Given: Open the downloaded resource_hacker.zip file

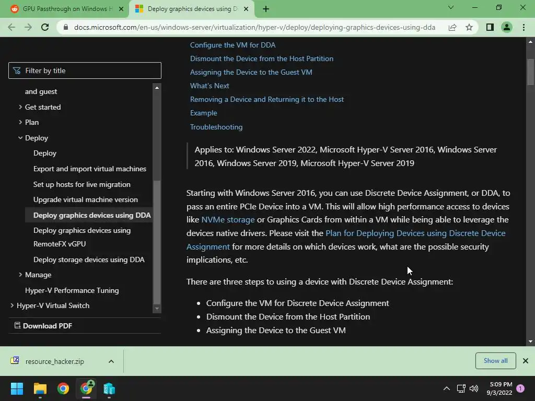Looking at the screenshot, I should (54, 361).
